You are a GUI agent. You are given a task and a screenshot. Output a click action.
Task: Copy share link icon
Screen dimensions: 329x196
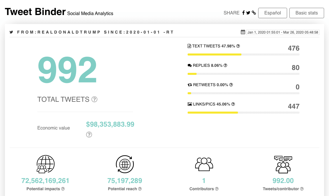pyautogui.click(x=254, y=13)
